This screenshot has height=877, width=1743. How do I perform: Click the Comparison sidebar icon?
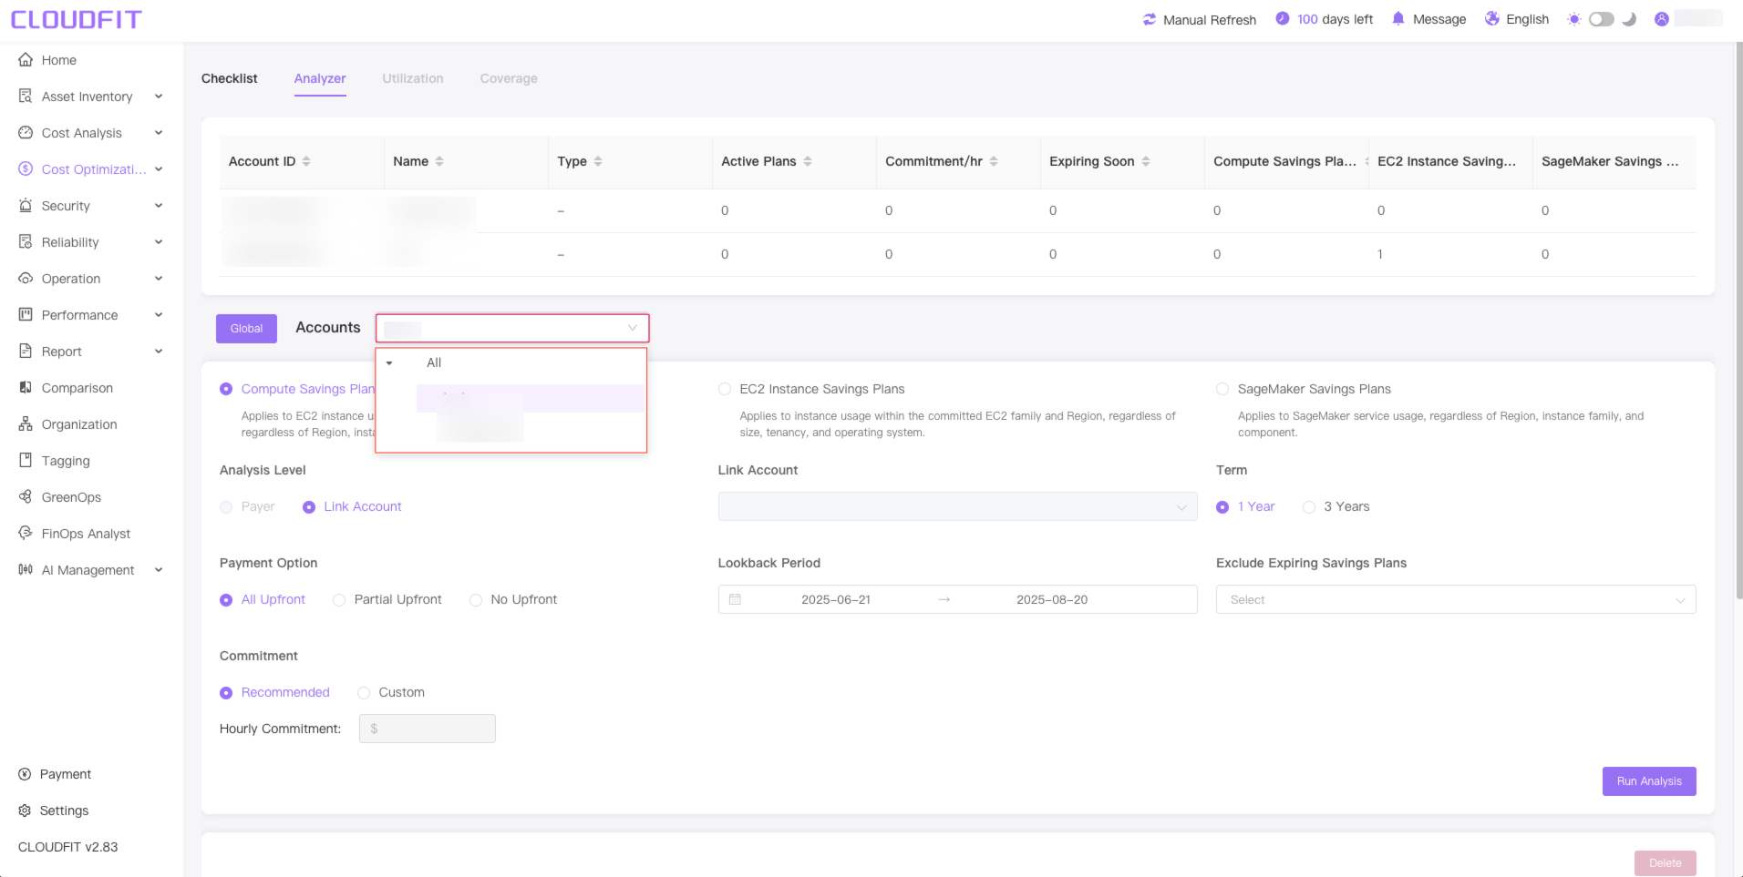(26, 388)
